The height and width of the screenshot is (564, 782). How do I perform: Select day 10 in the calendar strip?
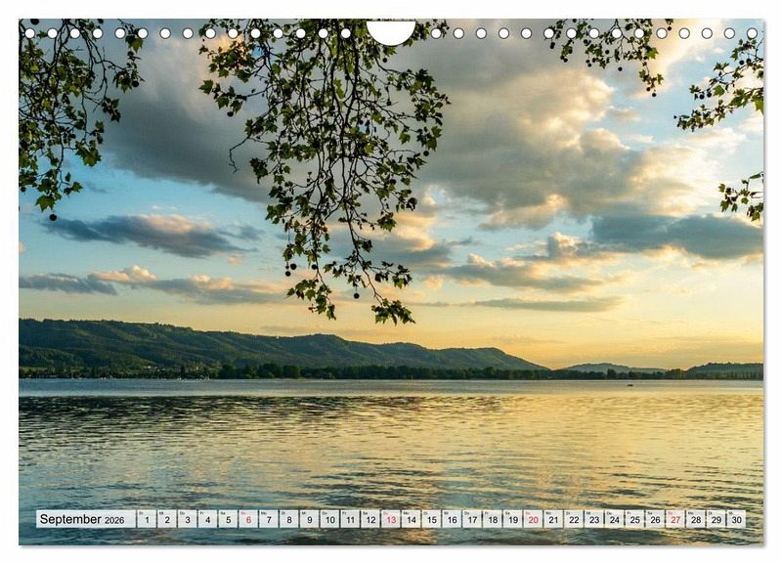330,519
